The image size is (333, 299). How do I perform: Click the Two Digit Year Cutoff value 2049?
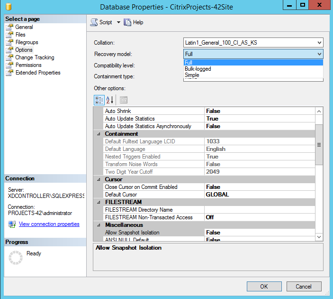click(x=260, y=172)
